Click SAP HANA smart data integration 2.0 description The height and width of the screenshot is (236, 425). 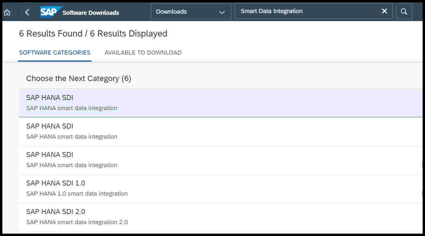(77, 222)
